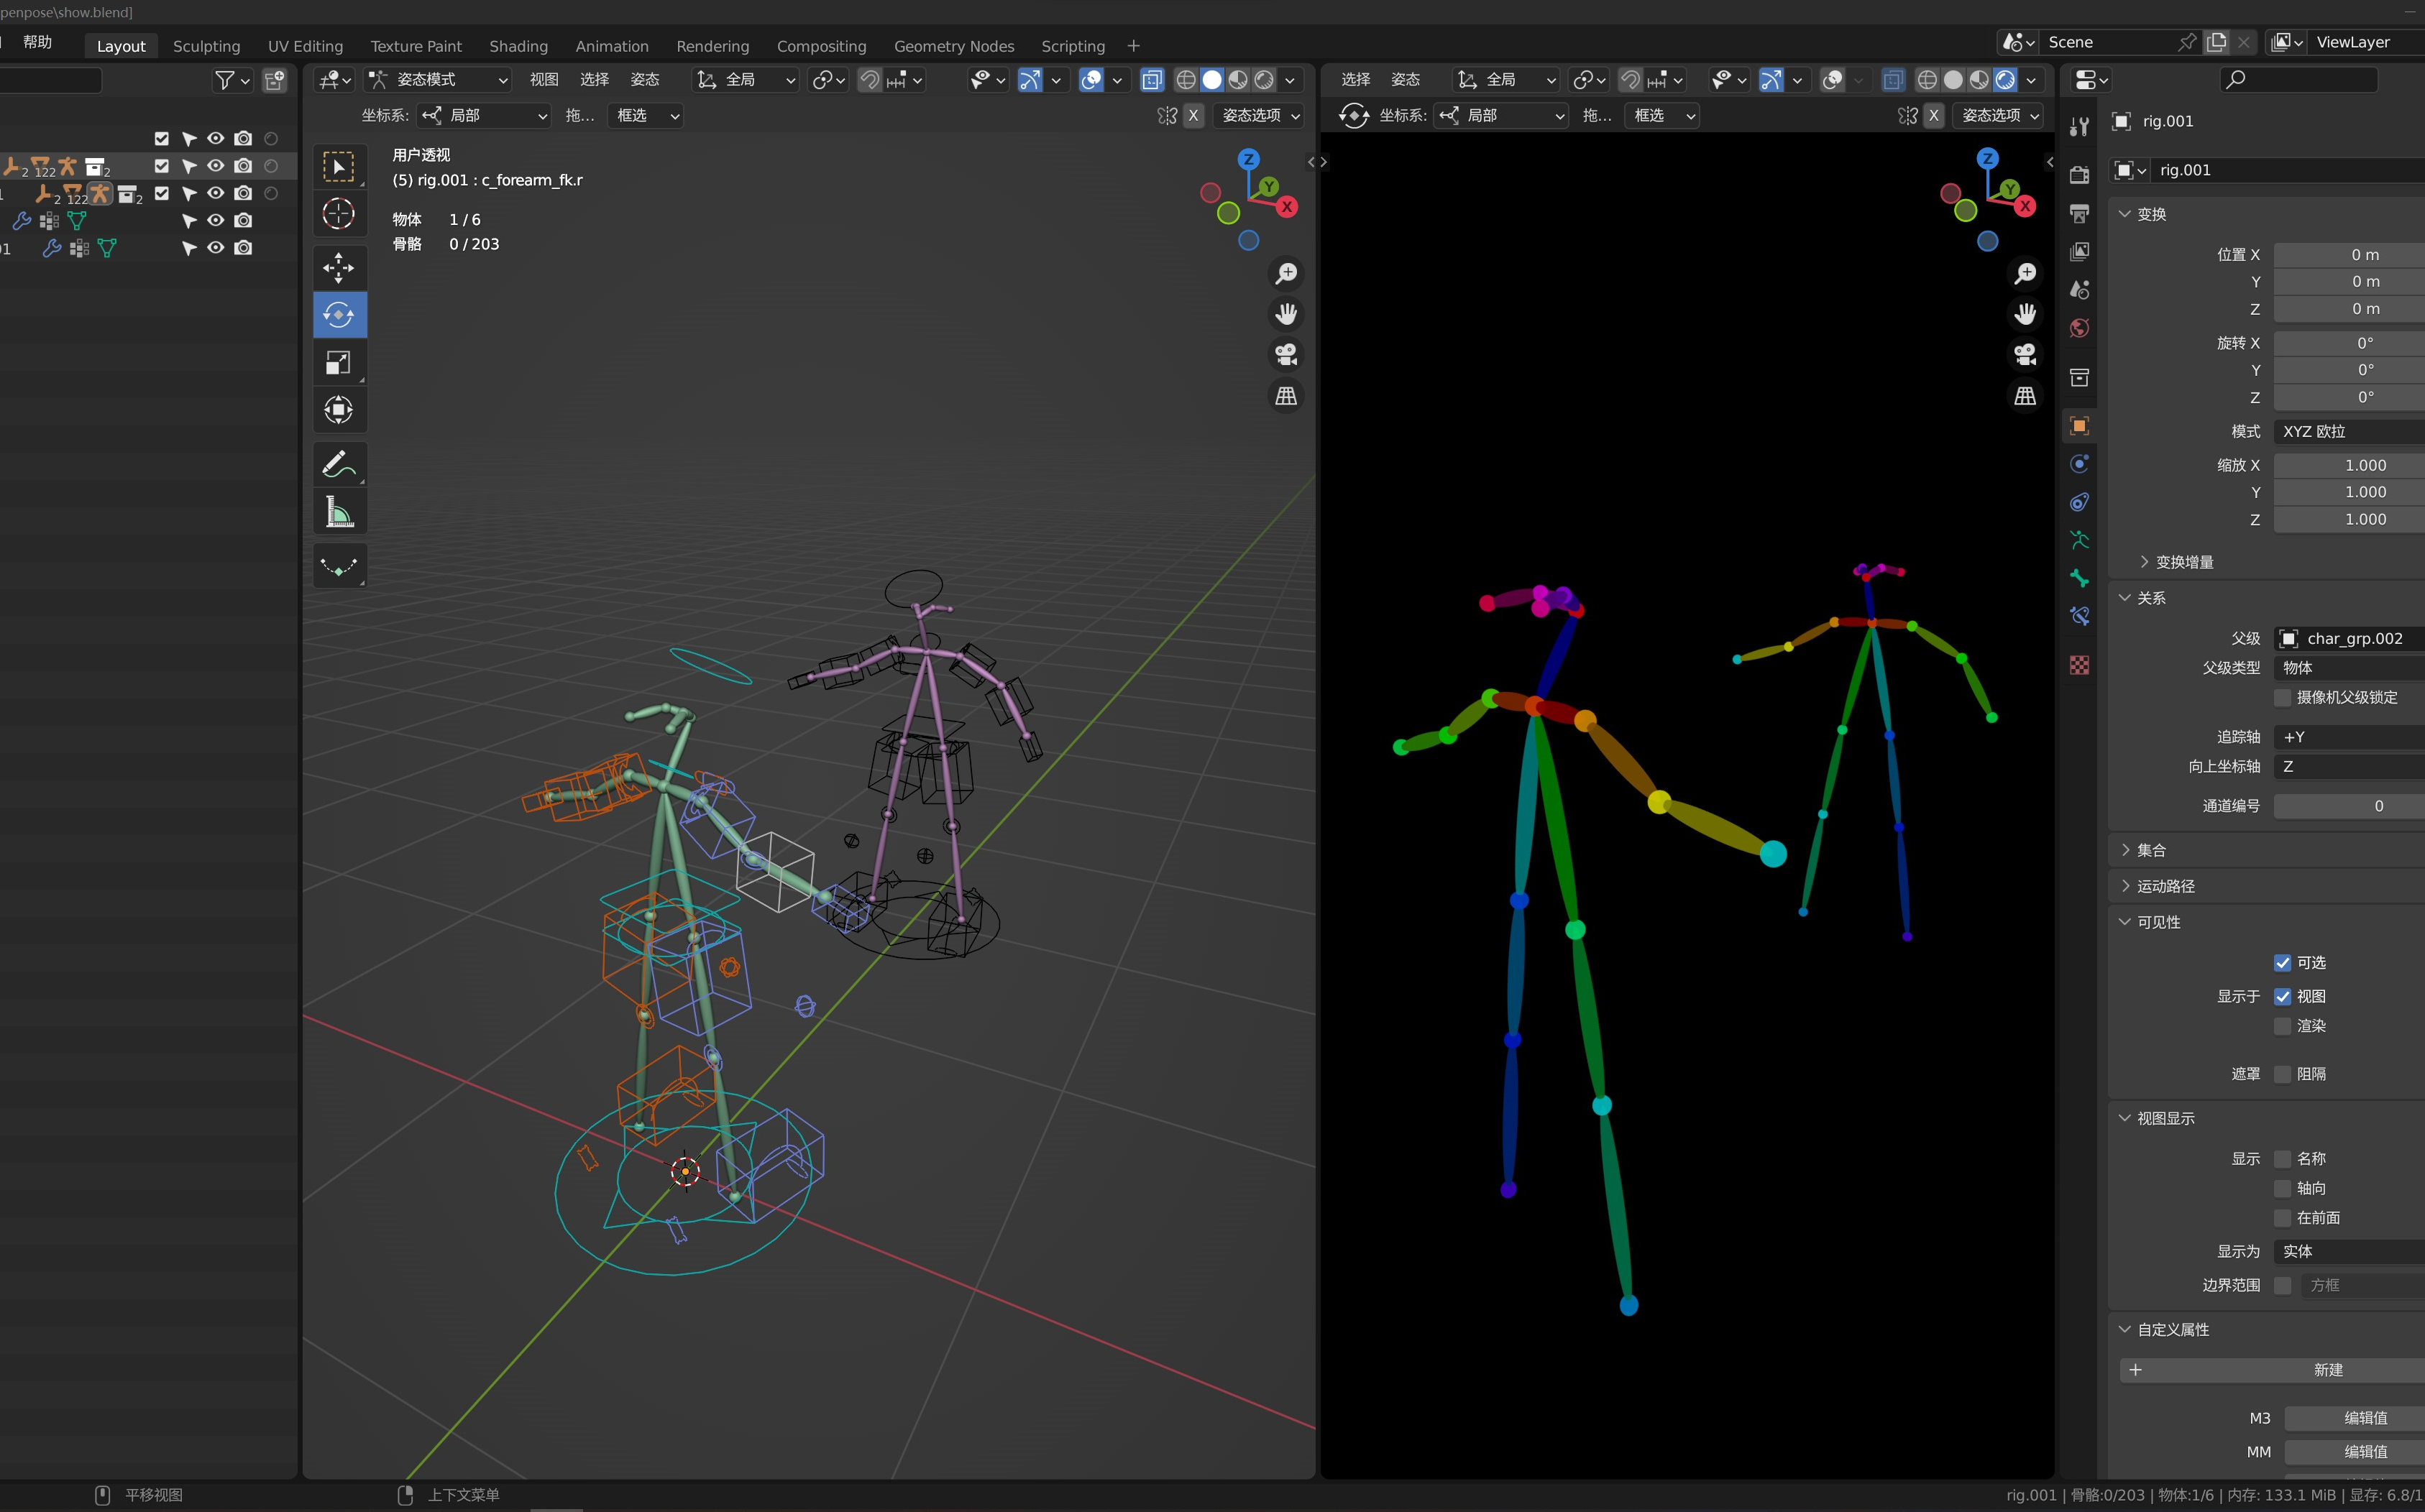Activate the Annotate pencil tool

tap(338, 465)
